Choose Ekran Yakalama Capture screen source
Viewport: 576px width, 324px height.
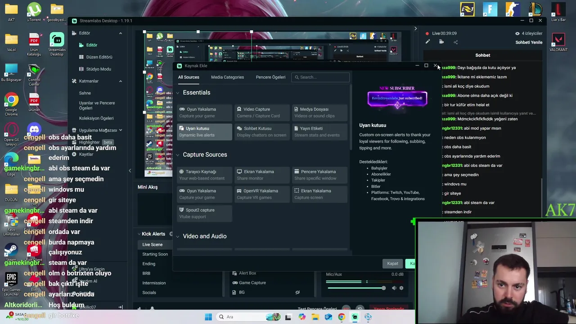(x=319, y=194)
